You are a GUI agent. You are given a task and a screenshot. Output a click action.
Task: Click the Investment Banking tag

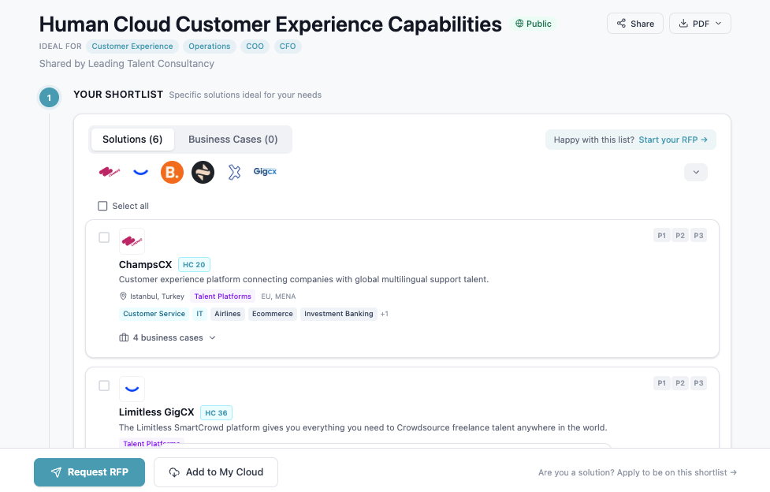click(x=339, y=314)
